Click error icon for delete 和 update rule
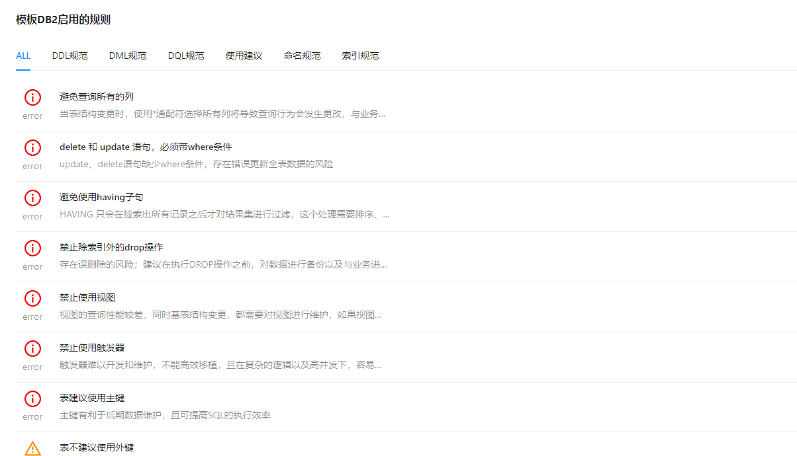 click(x=32, y=147)
